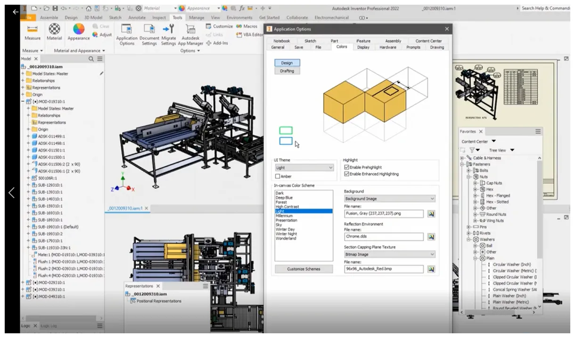Open the Background dropdown showing Background Image
This screenshot has width=575, height=338.
[x=432, y=198]
